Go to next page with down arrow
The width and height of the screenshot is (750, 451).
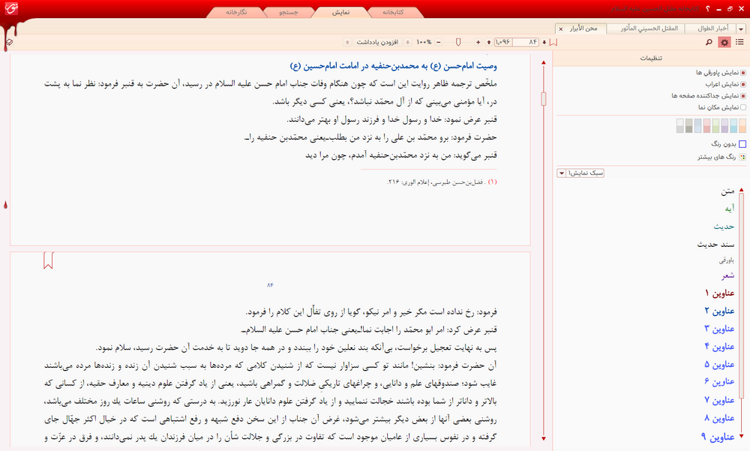(544, 42)
